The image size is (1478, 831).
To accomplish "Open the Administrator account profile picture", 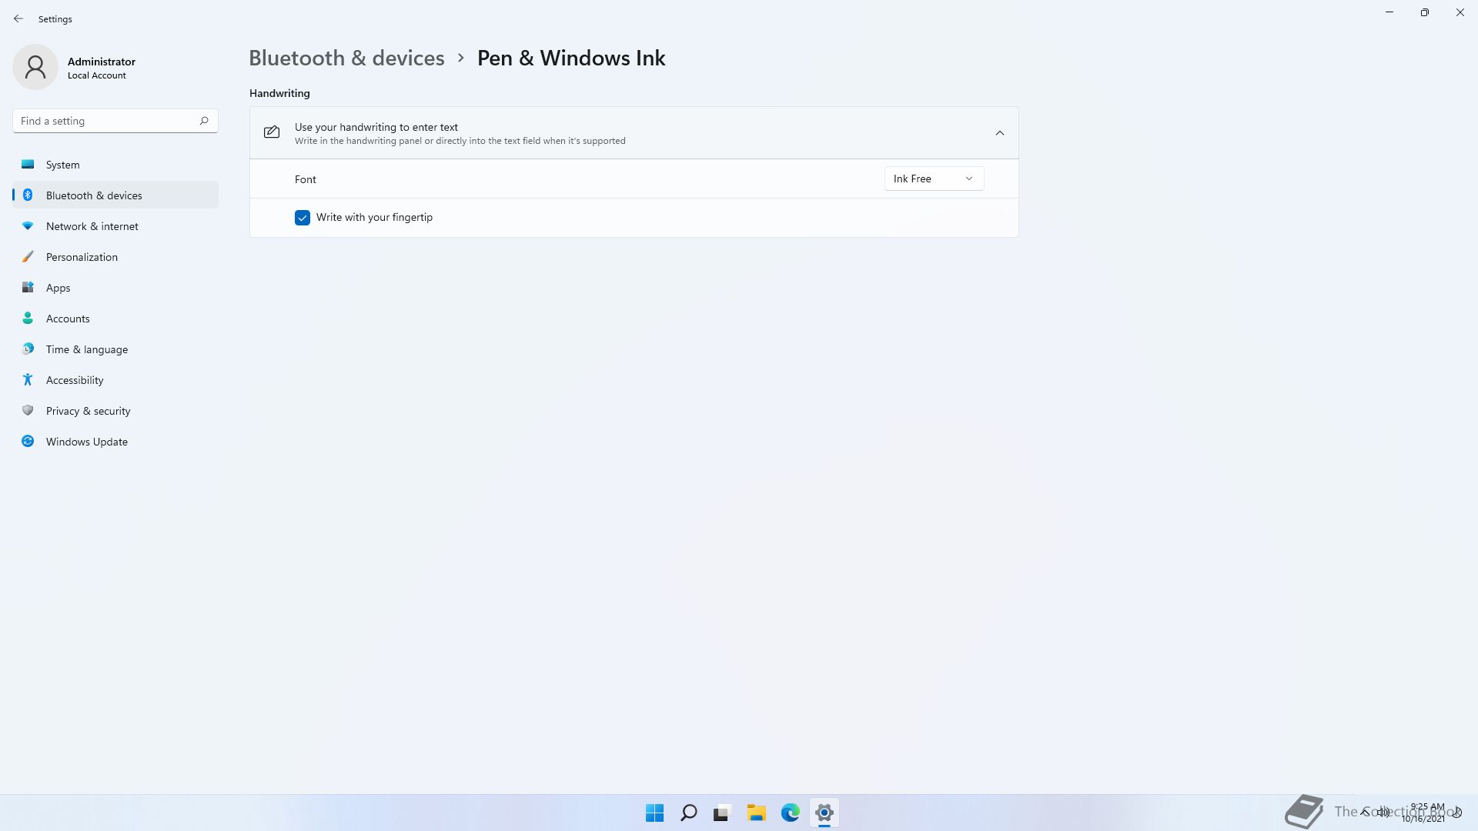I will 35,67.
